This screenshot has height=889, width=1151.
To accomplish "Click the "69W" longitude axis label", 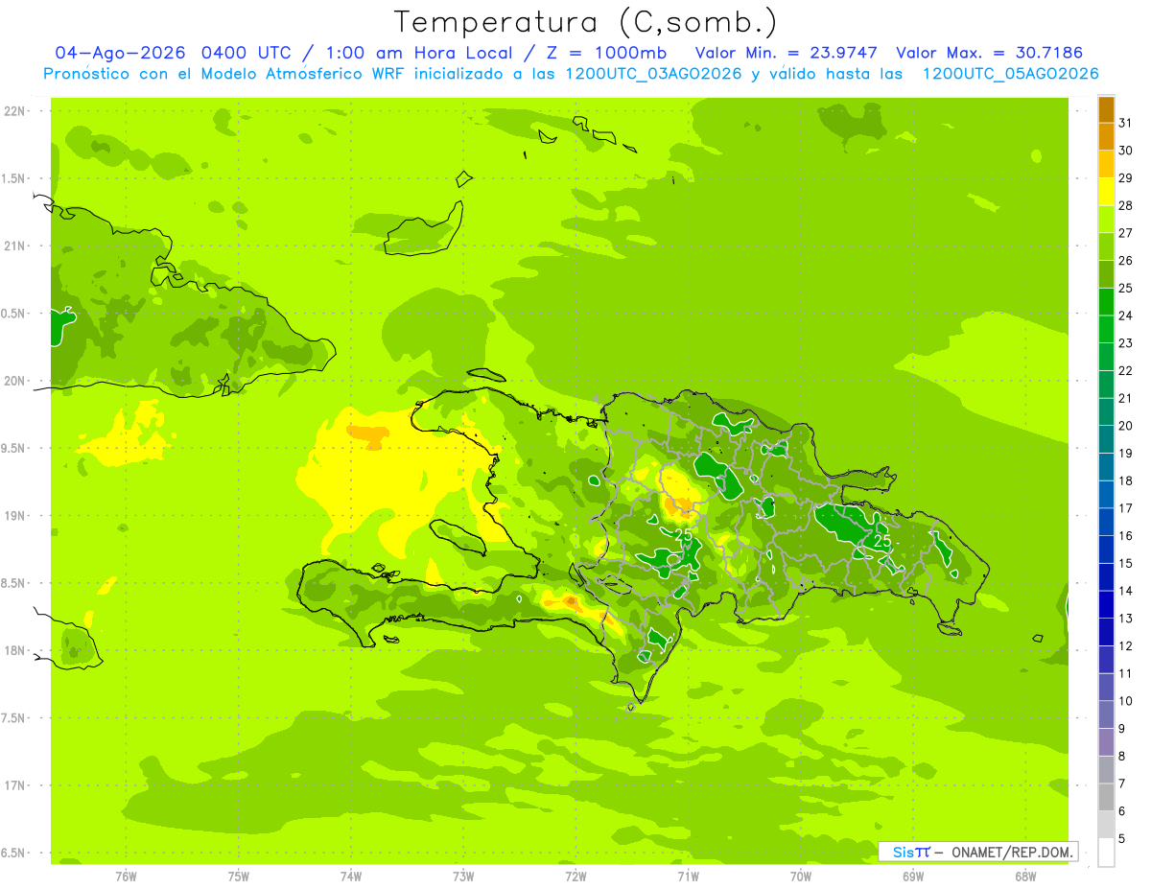I will pos(913,877).
